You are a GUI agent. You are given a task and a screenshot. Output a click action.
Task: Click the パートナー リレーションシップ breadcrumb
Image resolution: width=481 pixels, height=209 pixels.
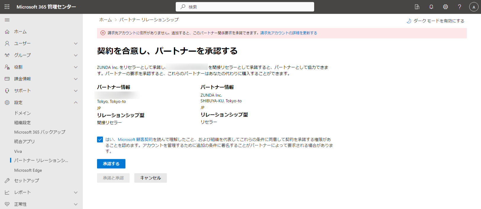[149, 20]
